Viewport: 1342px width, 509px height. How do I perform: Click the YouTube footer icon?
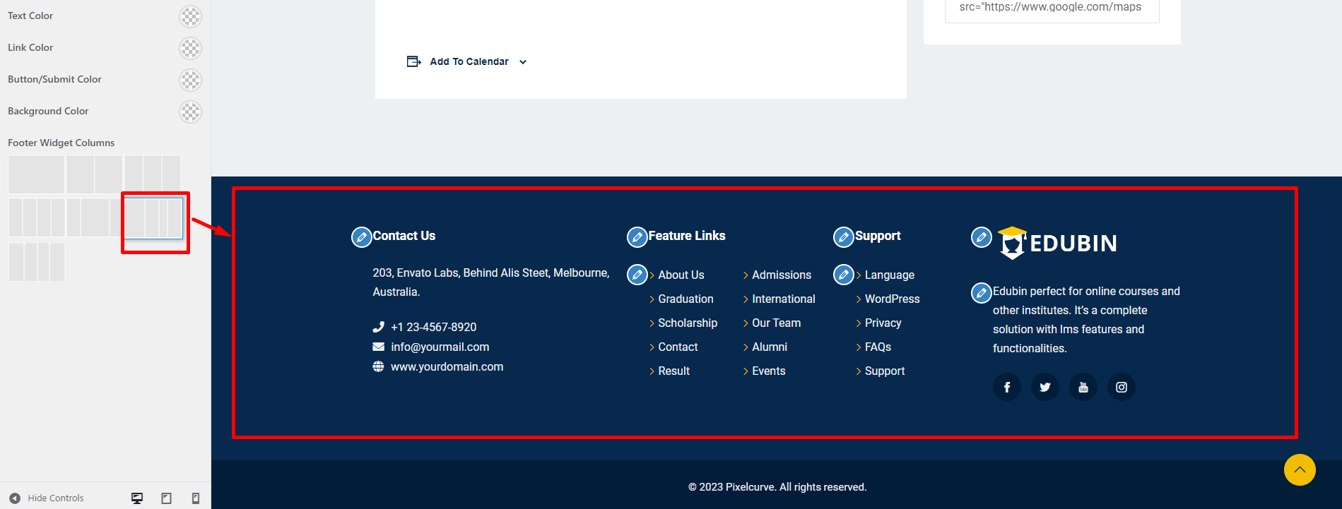pyautogui.click(x=1083, y=387)
